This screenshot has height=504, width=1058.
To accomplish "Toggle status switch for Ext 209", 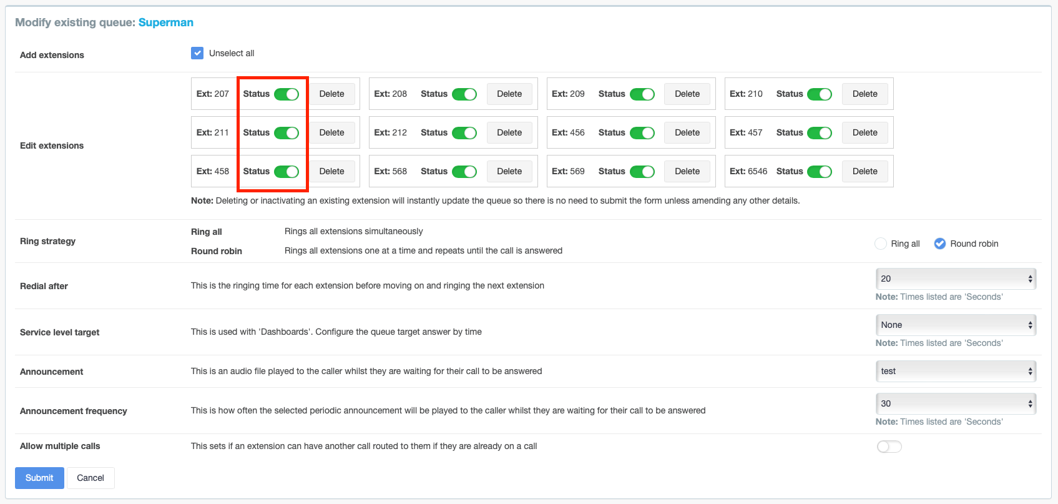I will 642,94.
